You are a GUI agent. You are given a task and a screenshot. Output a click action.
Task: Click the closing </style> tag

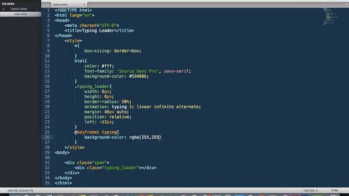tap(75, 148)
